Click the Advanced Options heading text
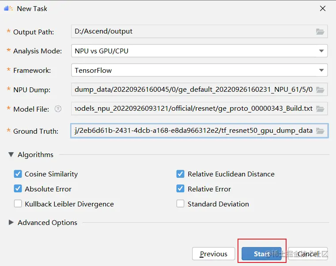The height and width of the screenshot is (266, 336). tap(47, 222)
